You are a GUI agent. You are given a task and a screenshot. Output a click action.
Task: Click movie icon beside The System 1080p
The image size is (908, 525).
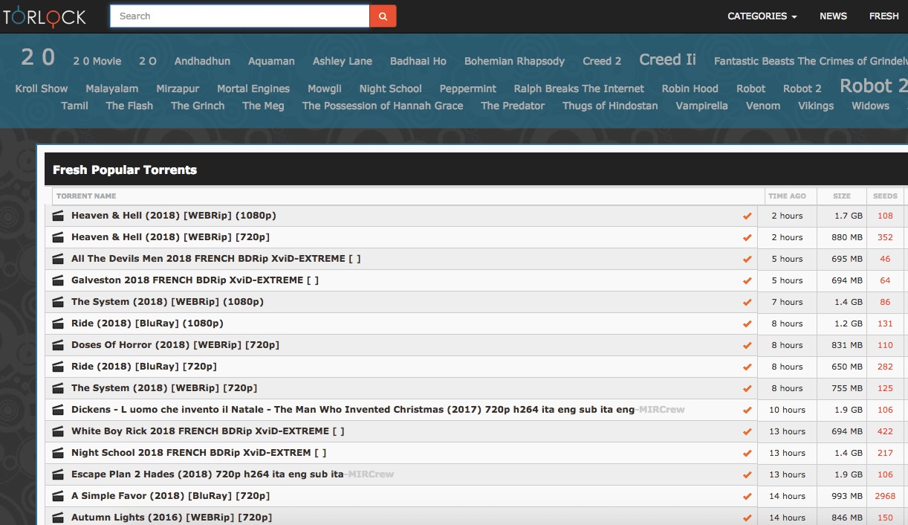click(x=58, y=302)
